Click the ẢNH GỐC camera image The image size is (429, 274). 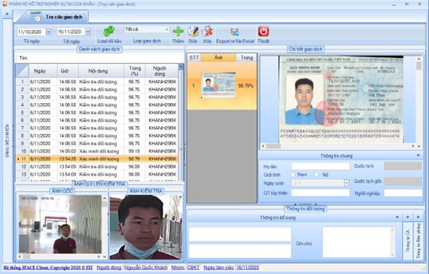tap(60, 224)
